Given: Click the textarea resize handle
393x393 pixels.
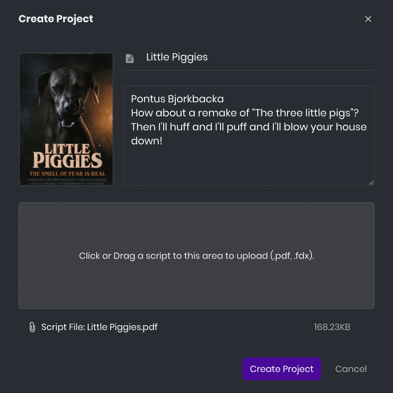Looking at the screenshot, I should pos(371,183).
